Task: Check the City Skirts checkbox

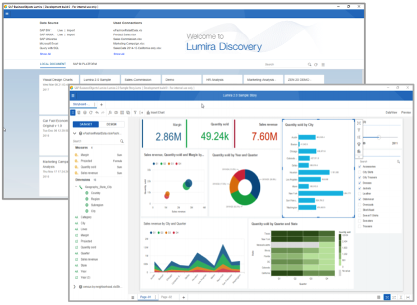Action: 360,172
